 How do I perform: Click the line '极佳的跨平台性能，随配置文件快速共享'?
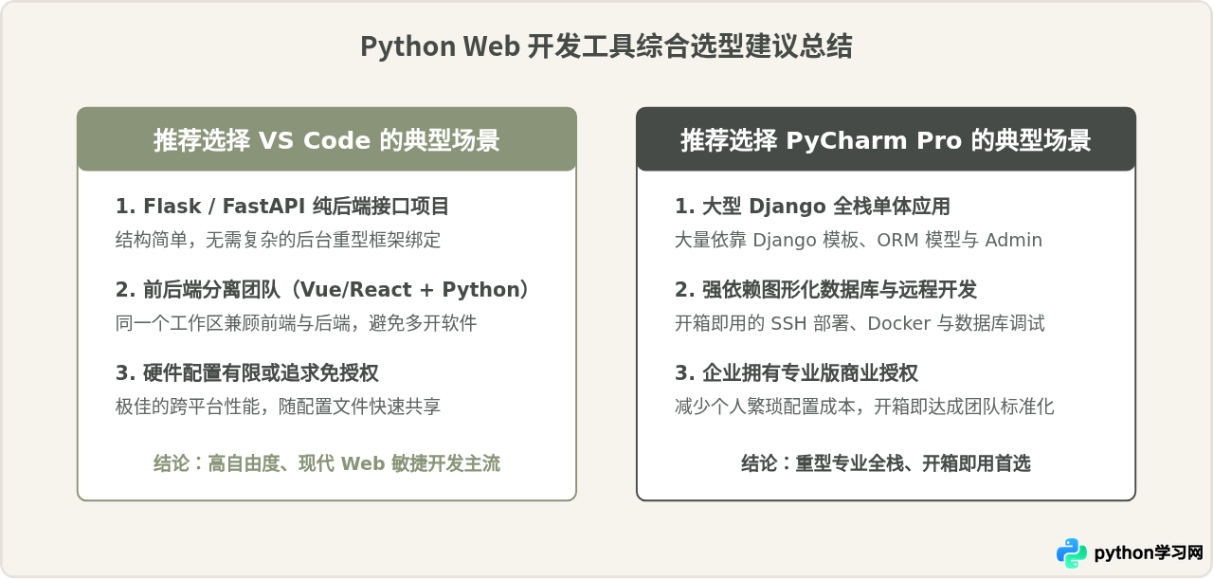(x=279, y=407)
